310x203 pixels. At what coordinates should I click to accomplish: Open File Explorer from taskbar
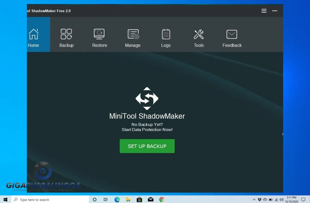[x=128, y=200]
